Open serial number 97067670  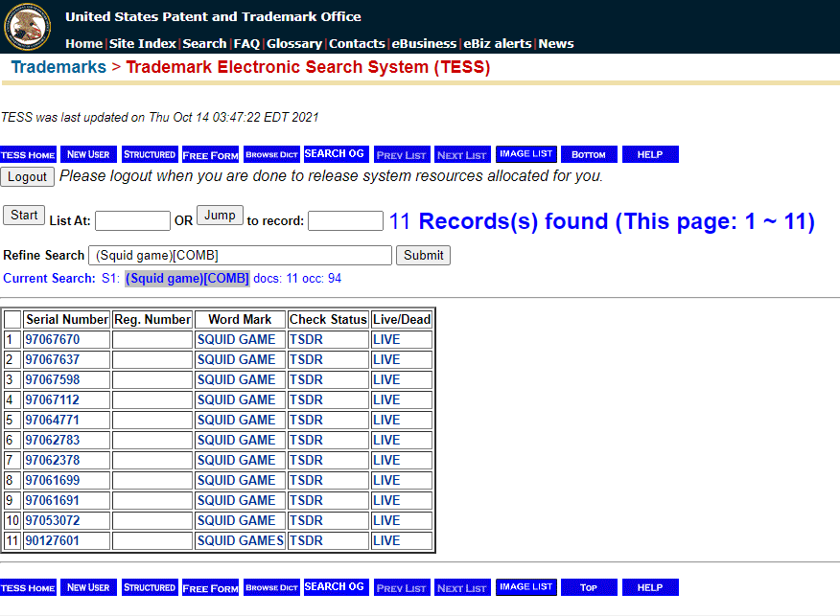pos(53,339)
